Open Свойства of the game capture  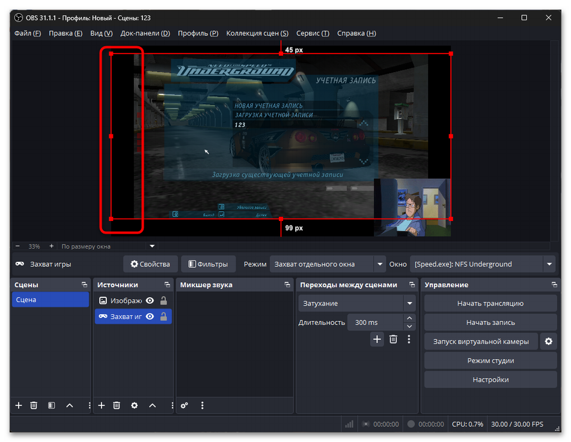point(150,264)
